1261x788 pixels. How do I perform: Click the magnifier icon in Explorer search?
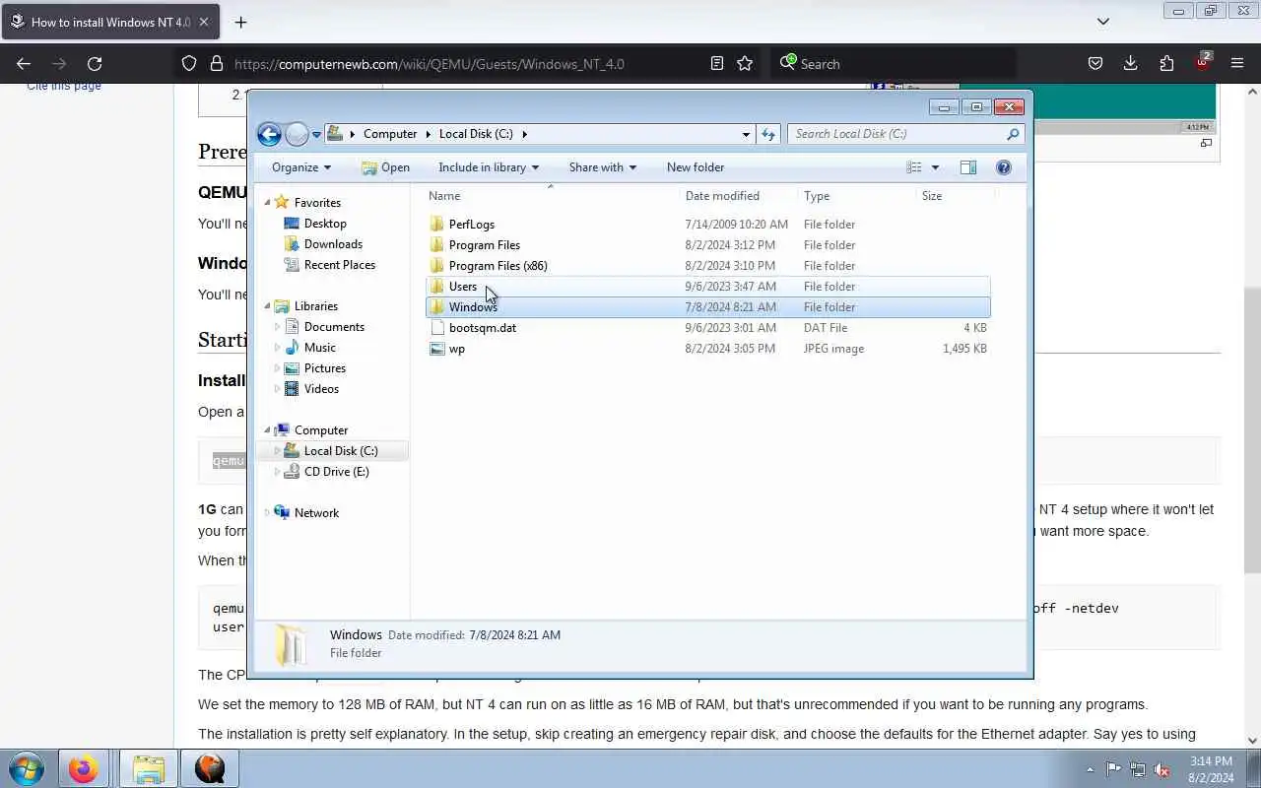[x=1013, y=134]
